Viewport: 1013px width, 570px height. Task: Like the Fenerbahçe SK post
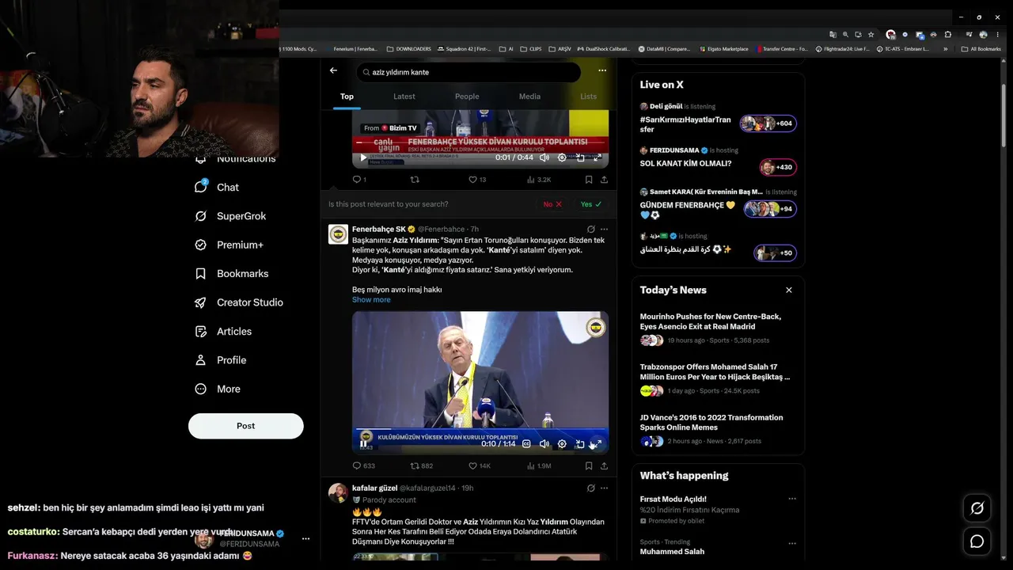[x=480, y=466]
